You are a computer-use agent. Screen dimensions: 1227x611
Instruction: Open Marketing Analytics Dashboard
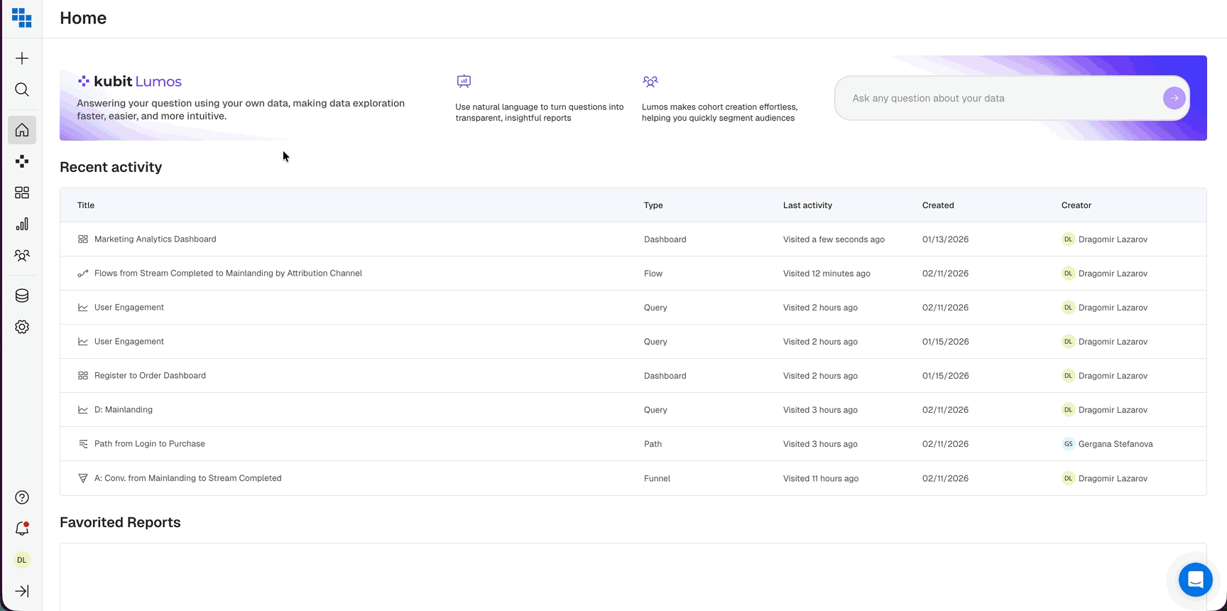pos(155,239)
